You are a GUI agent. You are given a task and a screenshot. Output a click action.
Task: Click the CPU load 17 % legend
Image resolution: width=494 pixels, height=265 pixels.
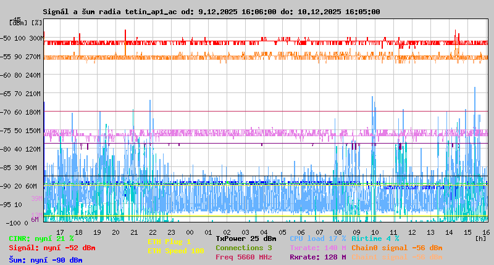pyautogui.click(x=317, y=238)
